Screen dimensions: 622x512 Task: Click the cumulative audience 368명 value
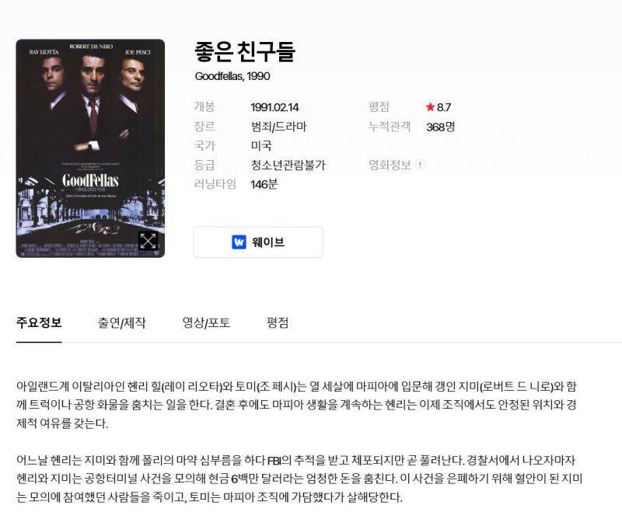[x=441, y=127]
